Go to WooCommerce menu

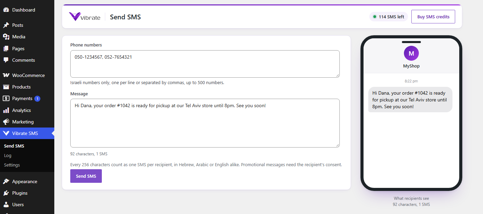(27, 75)
